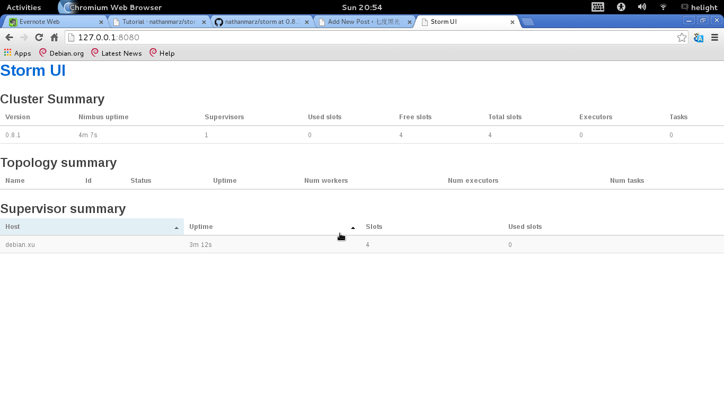The image size is (724, 407).
Task: Sort by the Free slots column header
Action: pos(415,117)
